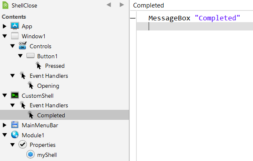This screenshot has height=161, width=253.
Task: Click the Controls group icon
Action: point(23,46)
